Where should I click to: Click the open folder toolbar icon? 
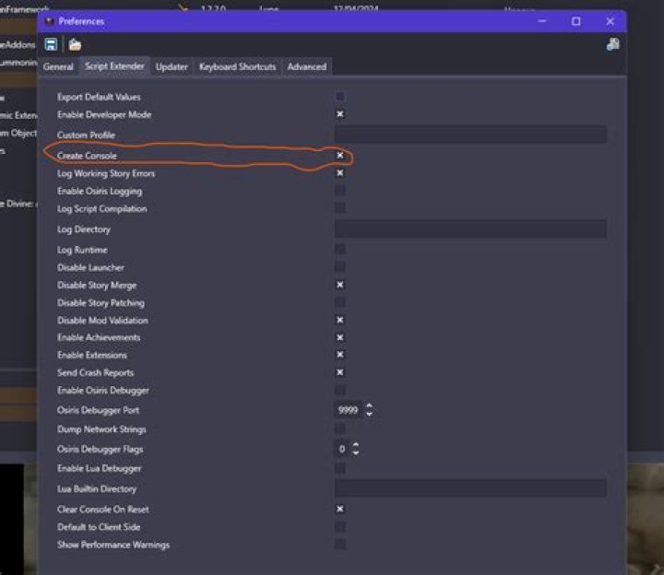coord(75,44)
